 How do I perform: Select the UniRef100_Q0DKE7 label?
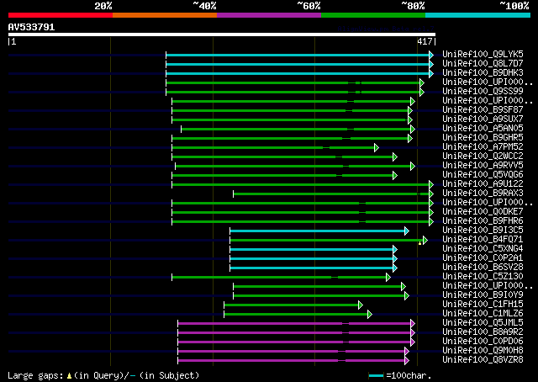pos(483,211)
